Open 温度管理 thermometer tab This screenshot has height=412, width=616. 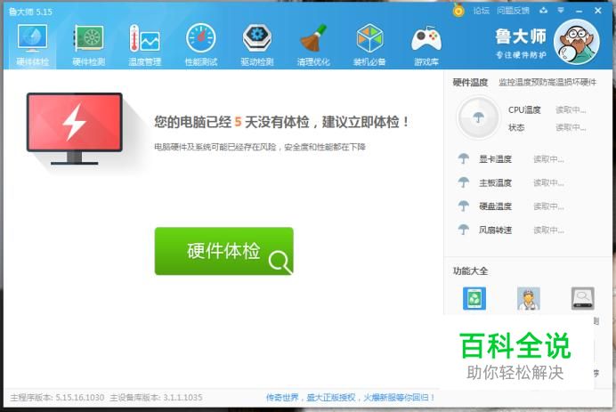[x=144, y=45]
